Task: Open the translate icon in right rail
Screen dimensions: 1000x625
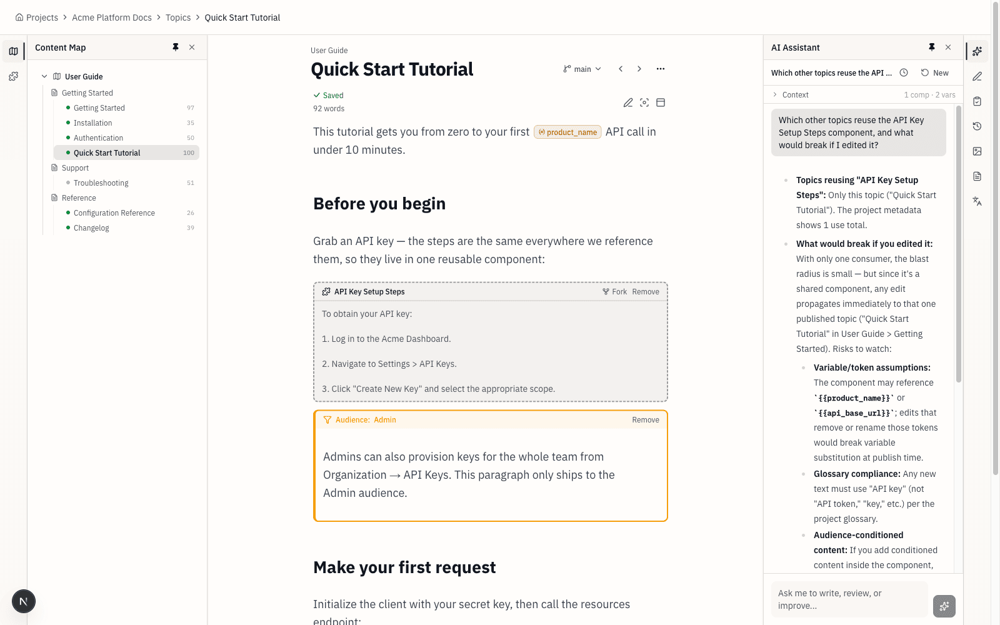Action: [x=977, y=201]
